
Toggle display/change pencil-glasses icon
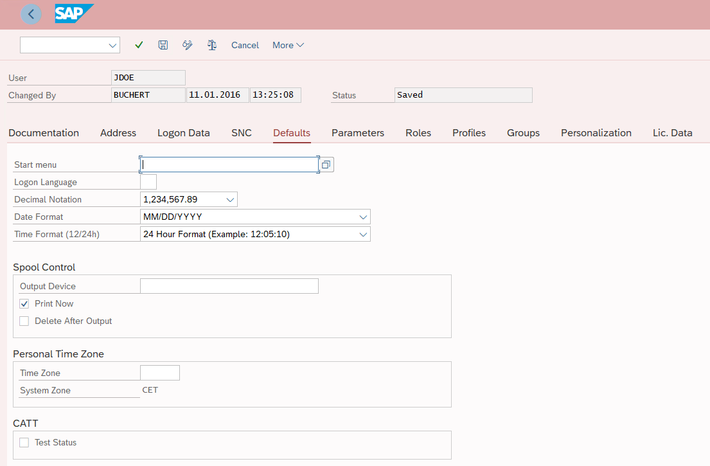(188, 45)
